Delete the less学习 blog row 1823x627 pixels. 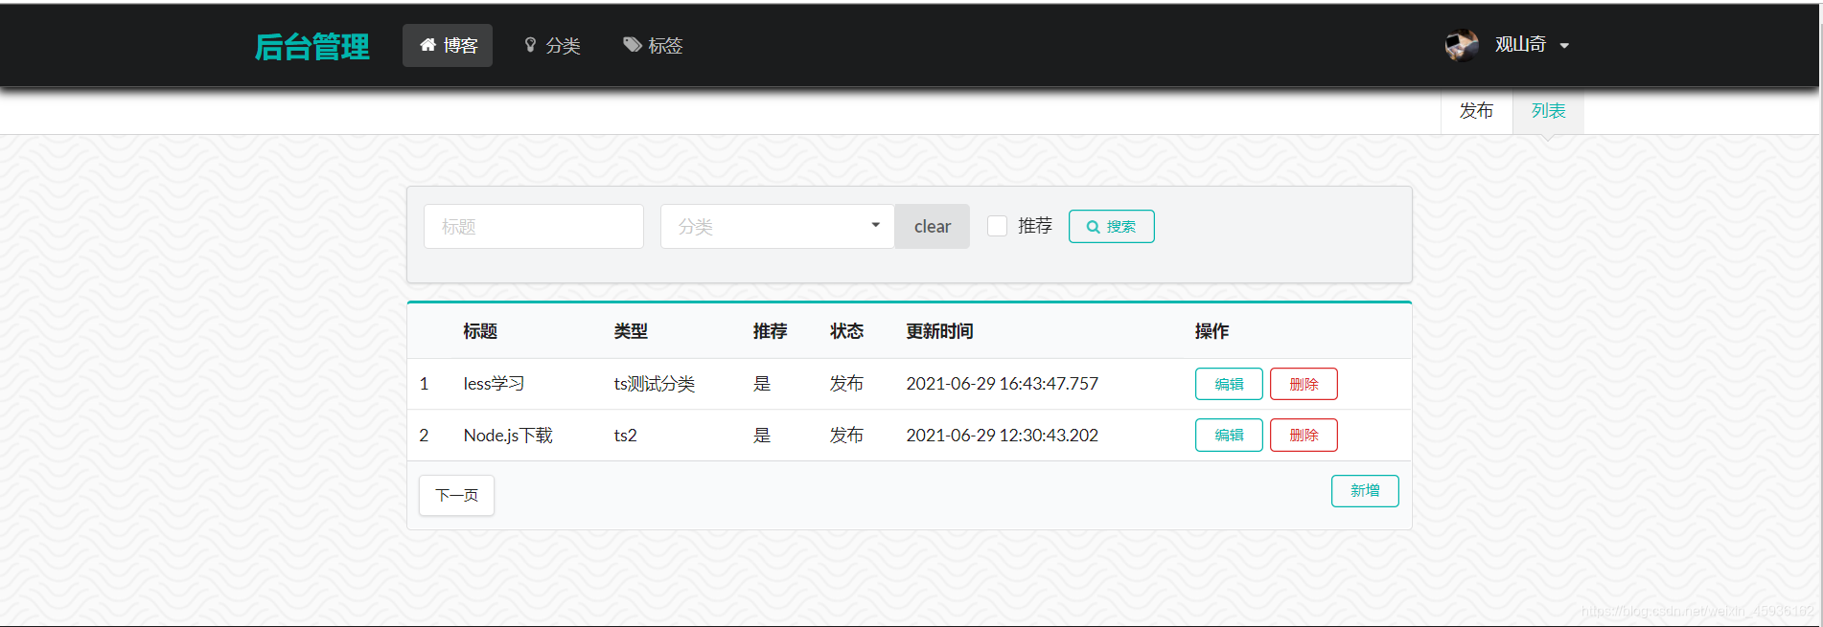click(x=1304, y=384)
